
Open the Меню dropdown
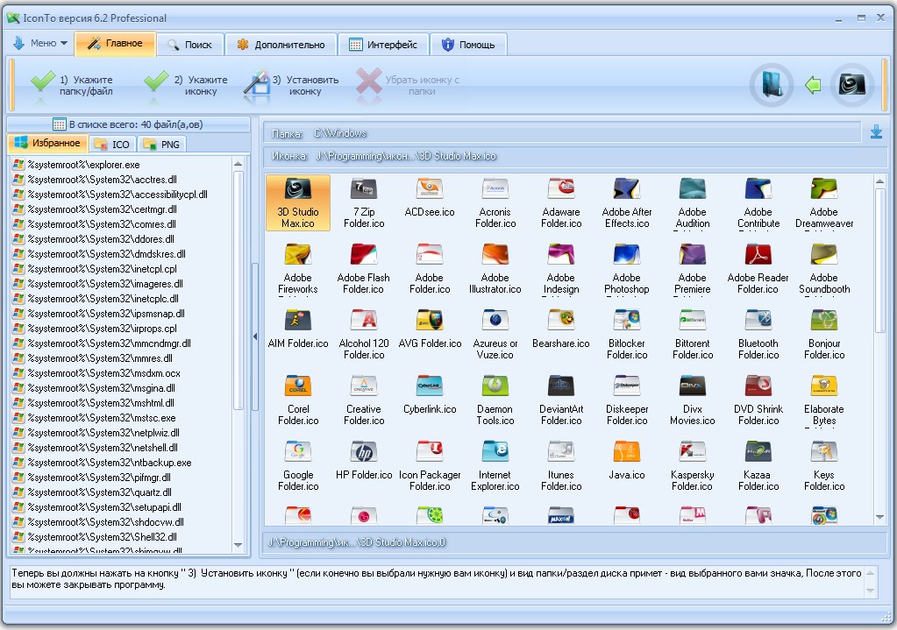point(40,43)
